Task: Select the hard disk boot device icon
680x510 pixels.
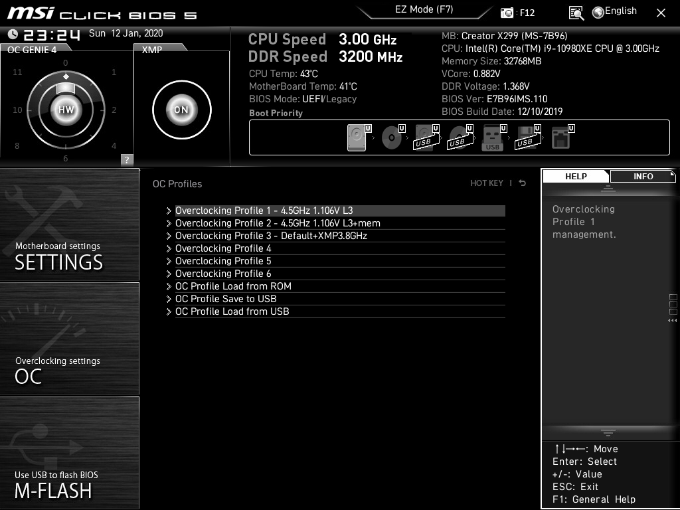Action: click(357, 138)
